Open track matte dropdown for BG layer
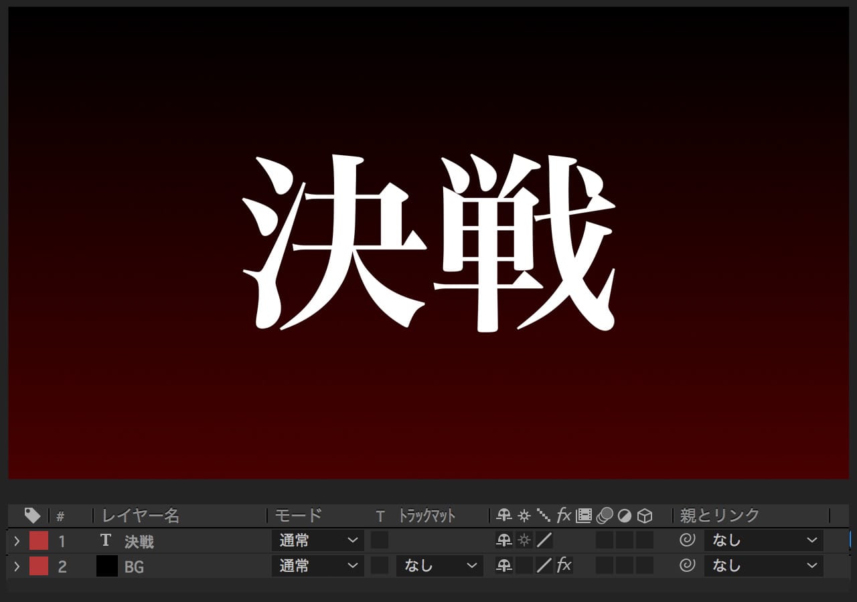Image resolution: width=857 pixels, height=602 pixels. click(439, 566)
